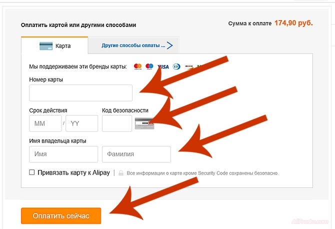Click the card icon in Карта tab
Image resolution: width=335 pixels, height=229 pixels.
[46, 46]
